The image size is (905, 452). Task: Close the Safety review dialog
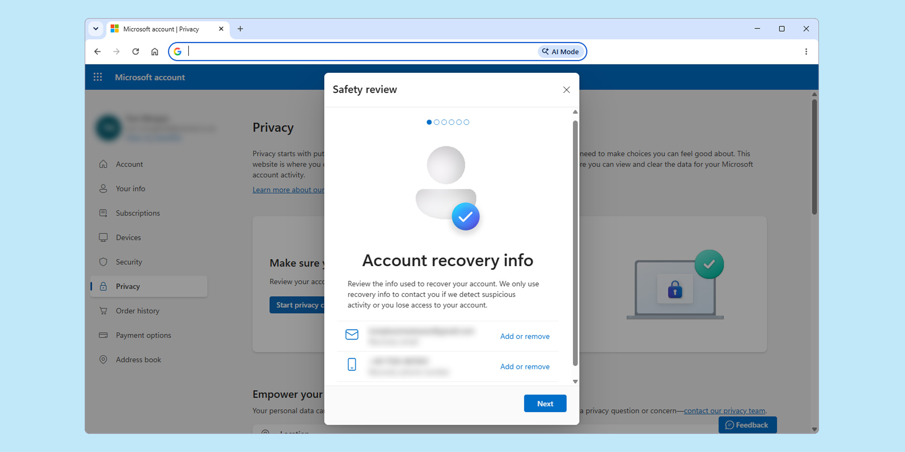[x=566, y=89]
